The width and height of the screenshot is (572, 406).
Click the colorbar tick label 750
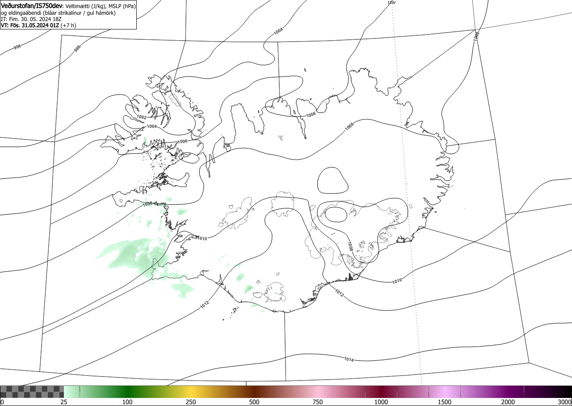click(318, 402)
